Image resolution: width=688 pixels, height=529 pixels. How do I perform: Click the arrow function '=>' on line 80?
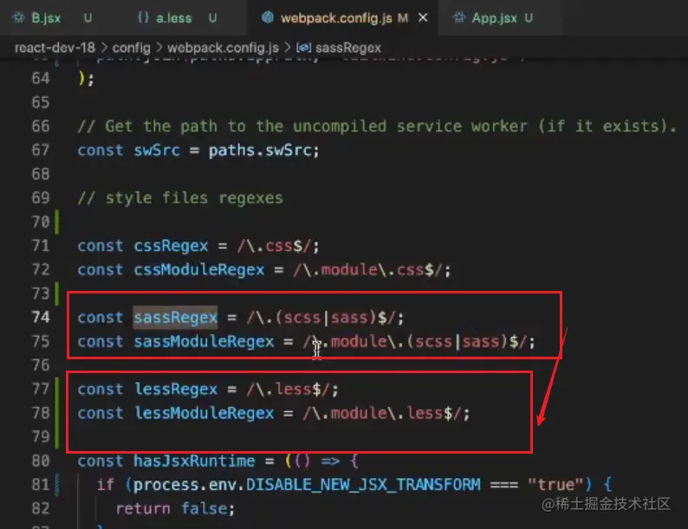click(330, 461)
